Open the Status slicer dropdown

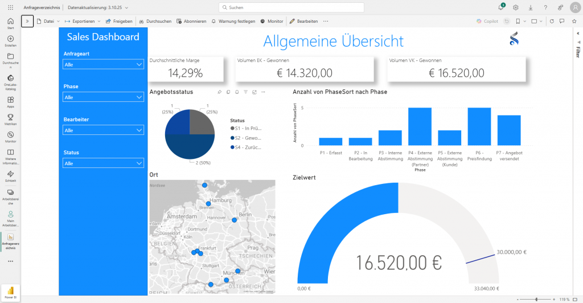pos(103,163)
